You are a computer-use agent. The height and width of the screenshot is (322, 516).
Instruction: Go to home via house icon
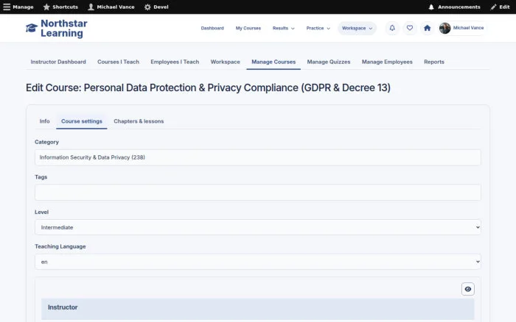[427, 28]
